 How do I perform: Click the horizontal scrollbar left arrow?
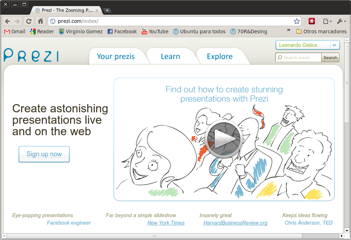4,236
